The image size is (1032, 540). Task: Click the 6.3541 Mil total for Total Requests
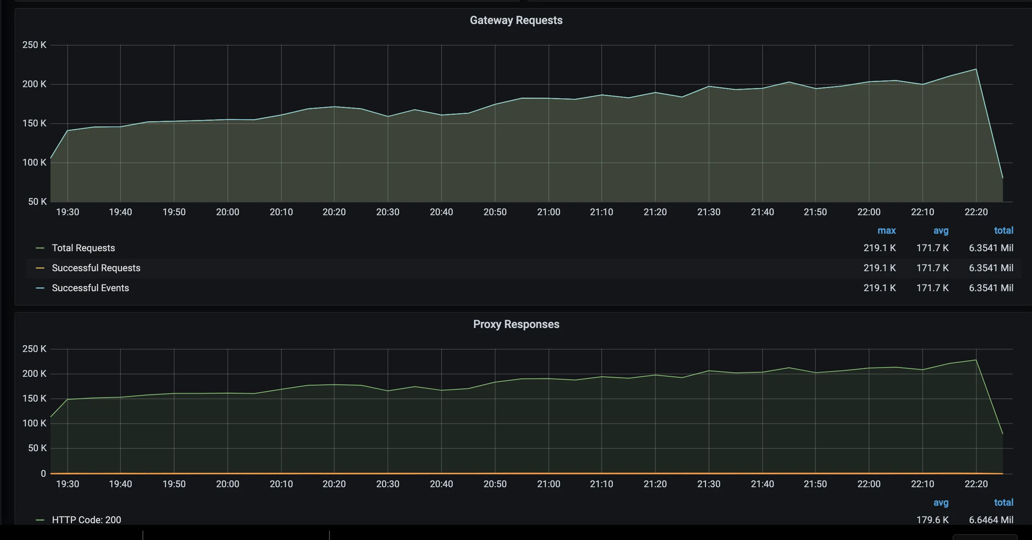pos(991,248)
